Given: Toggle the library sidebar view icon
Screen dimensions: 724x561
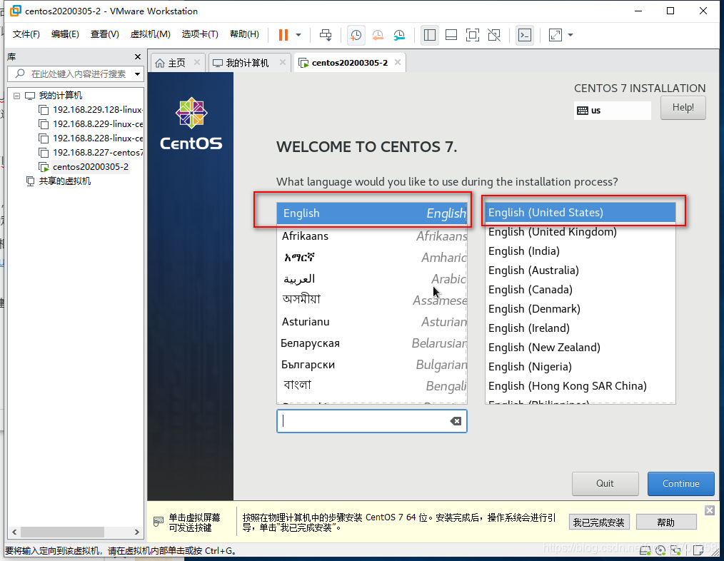Looking at the screenshot, I should (430, 35).
